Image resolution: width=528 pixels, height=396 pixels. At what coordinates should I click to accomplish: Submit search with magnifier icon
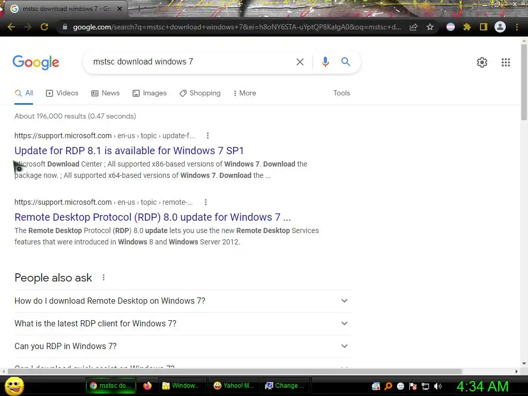345,62
